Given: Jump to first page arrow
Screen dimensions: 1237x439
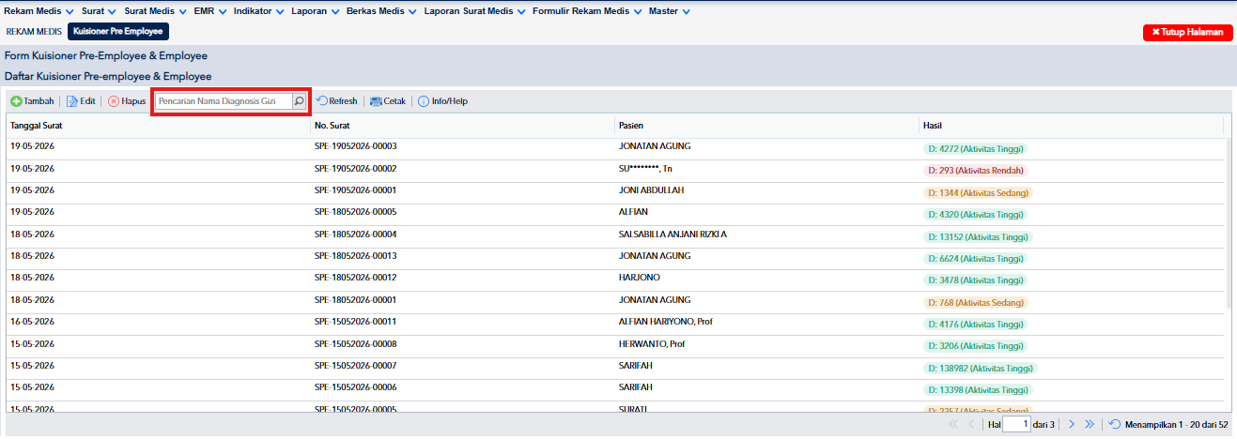Looking at the screenshot, I should pos(953,425).
